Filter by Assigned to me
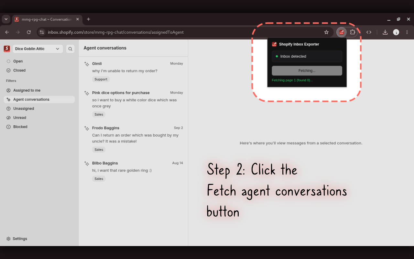This screenshot has width=414, height=259. point(39,90)
